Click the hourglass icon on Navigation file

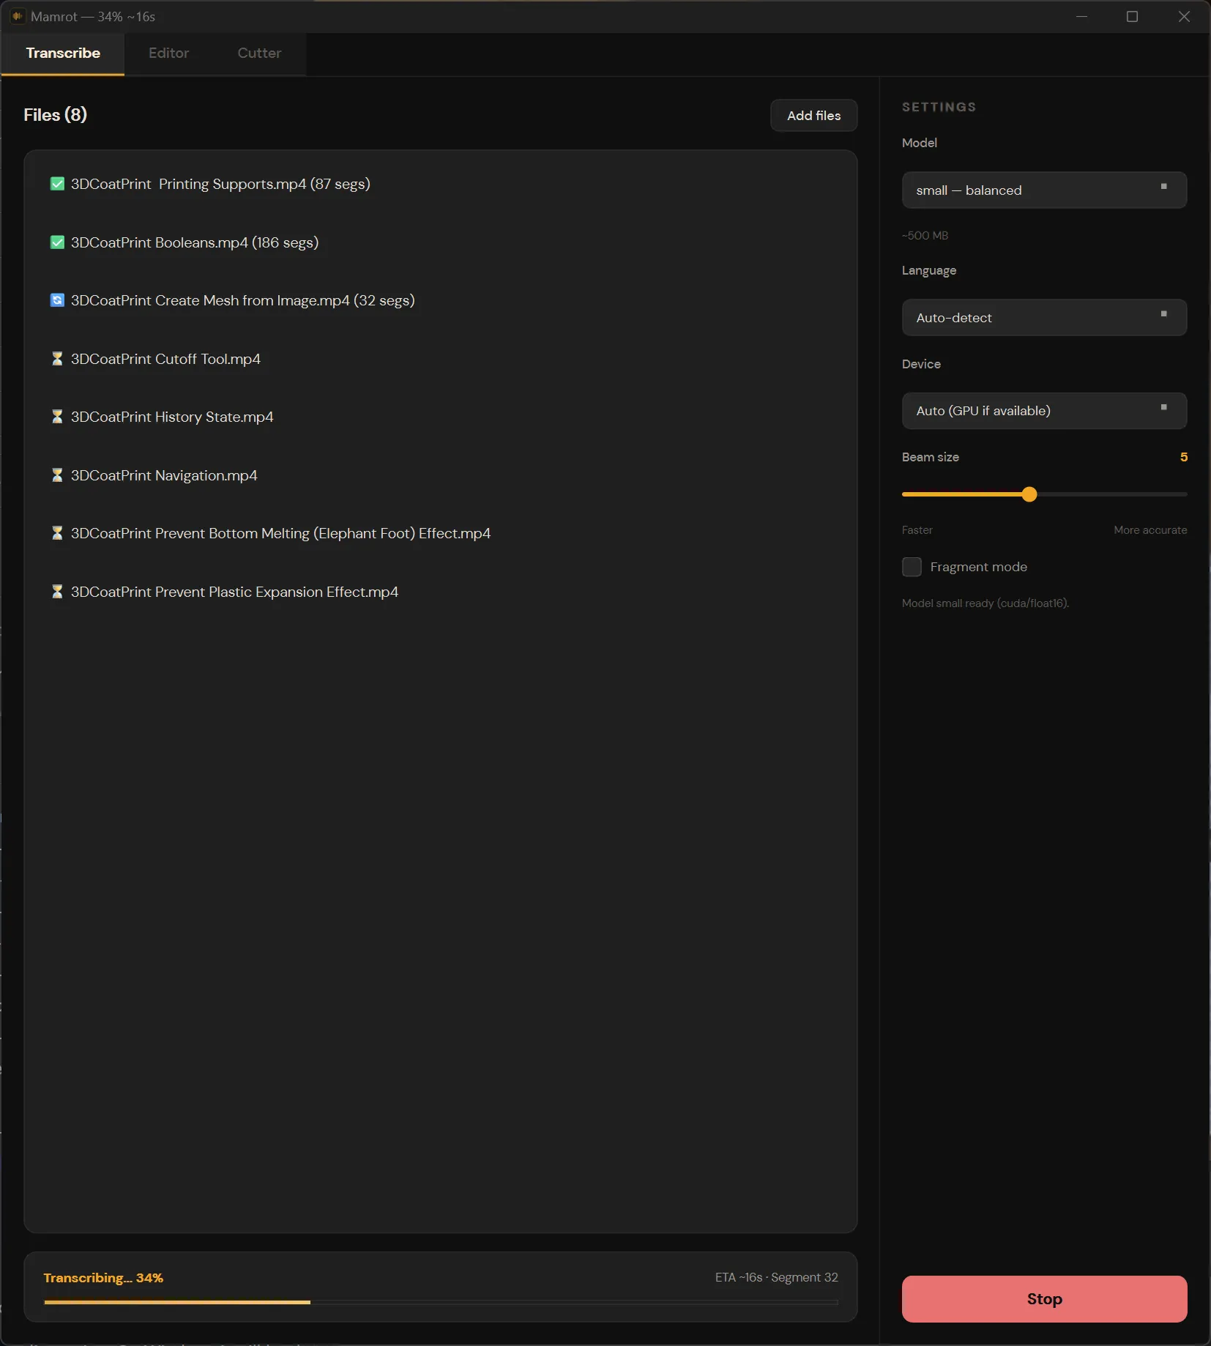(x=57, y=475)
